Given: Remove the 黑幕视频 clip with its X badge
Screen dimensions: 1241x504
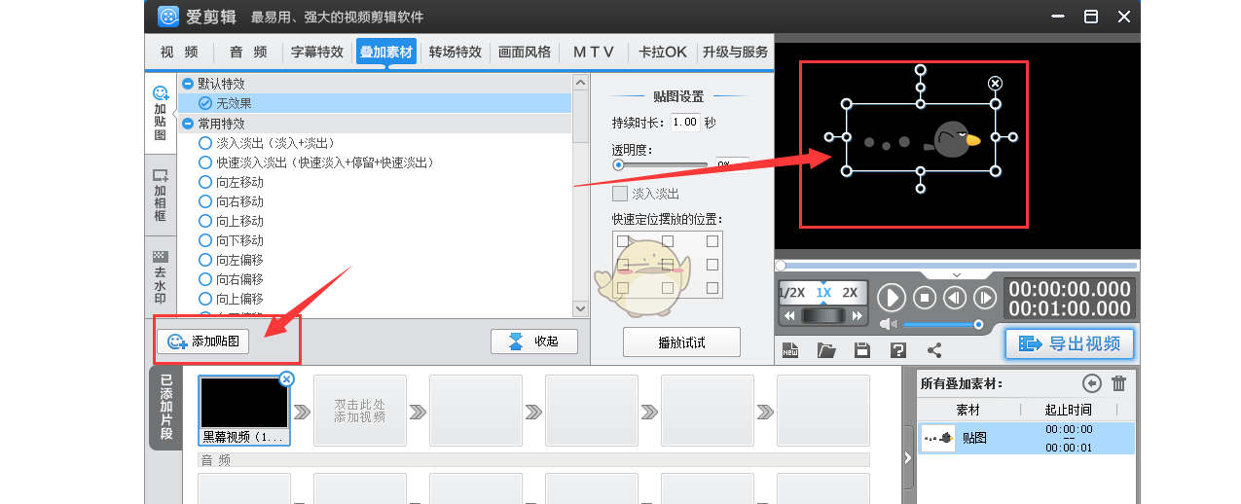Looking at the screenshot, I should 286,378.
